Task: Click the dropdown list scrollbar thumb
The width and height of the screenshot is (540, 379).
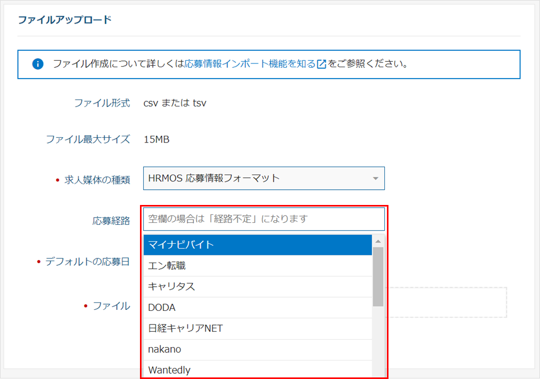Action: (378, 277)
